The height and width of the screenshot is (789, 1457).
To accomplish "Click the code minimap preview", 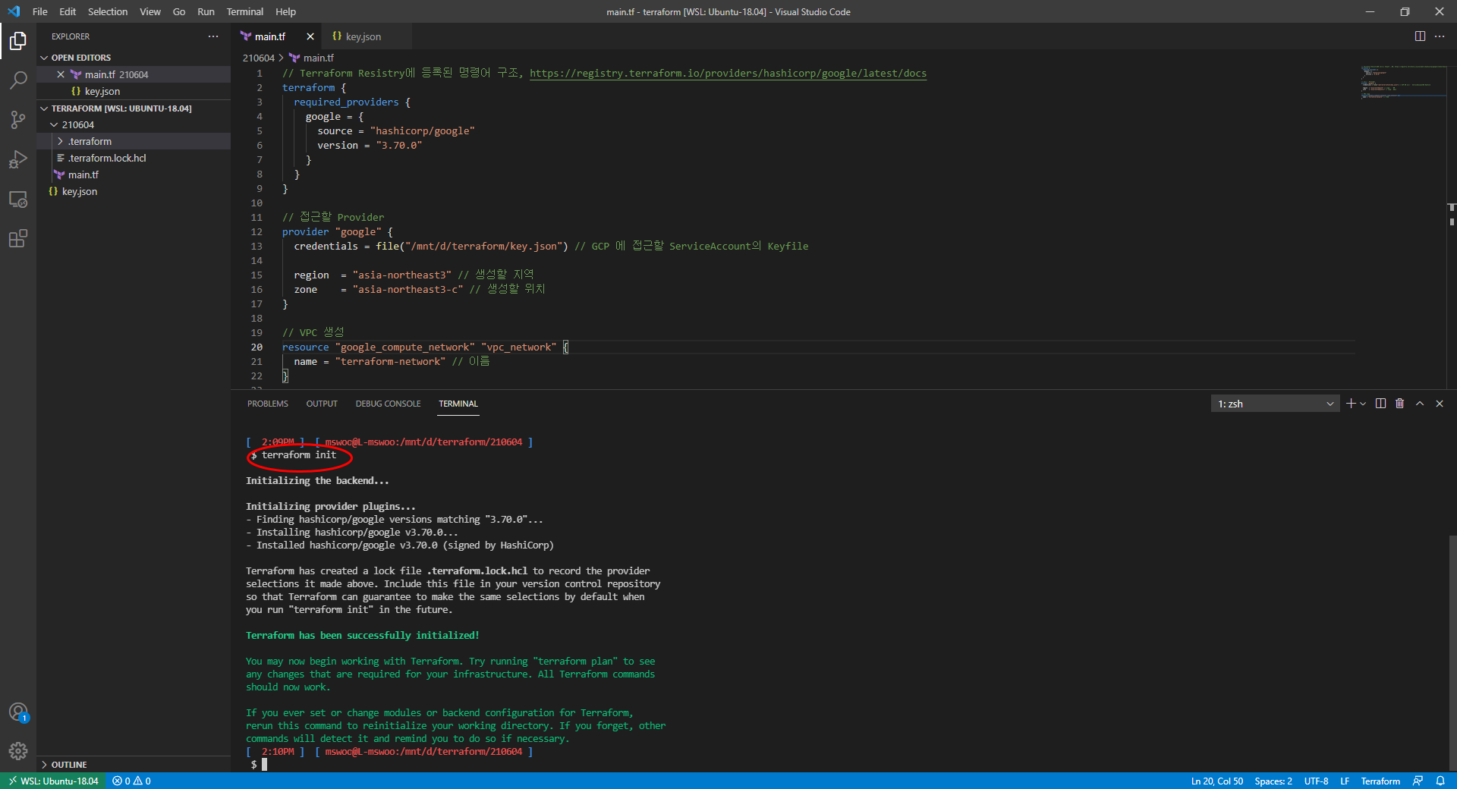I will pyautogui.click(x=1402, y=82).
